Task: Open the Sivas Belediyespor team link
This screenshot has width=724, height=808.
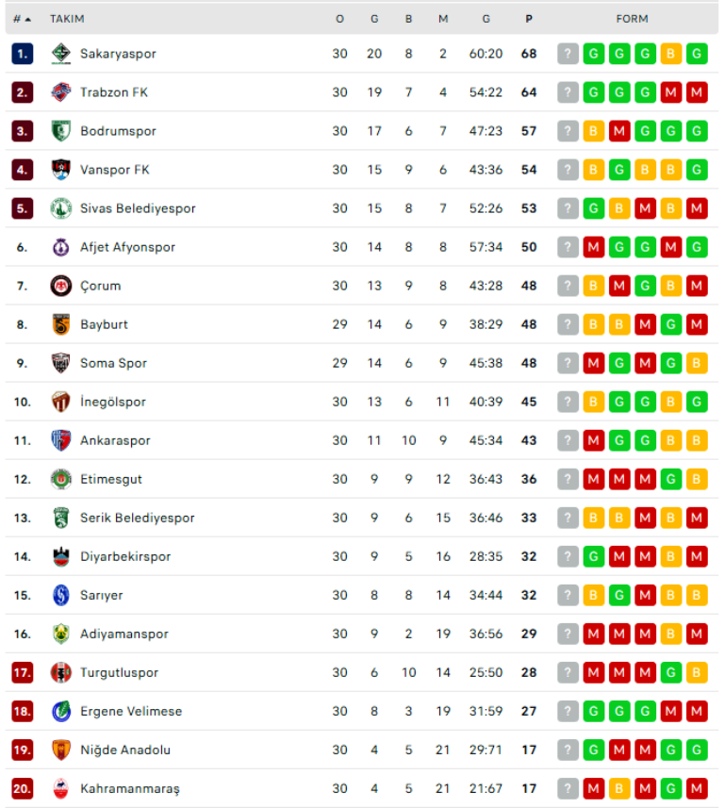Action: point(138,208)
